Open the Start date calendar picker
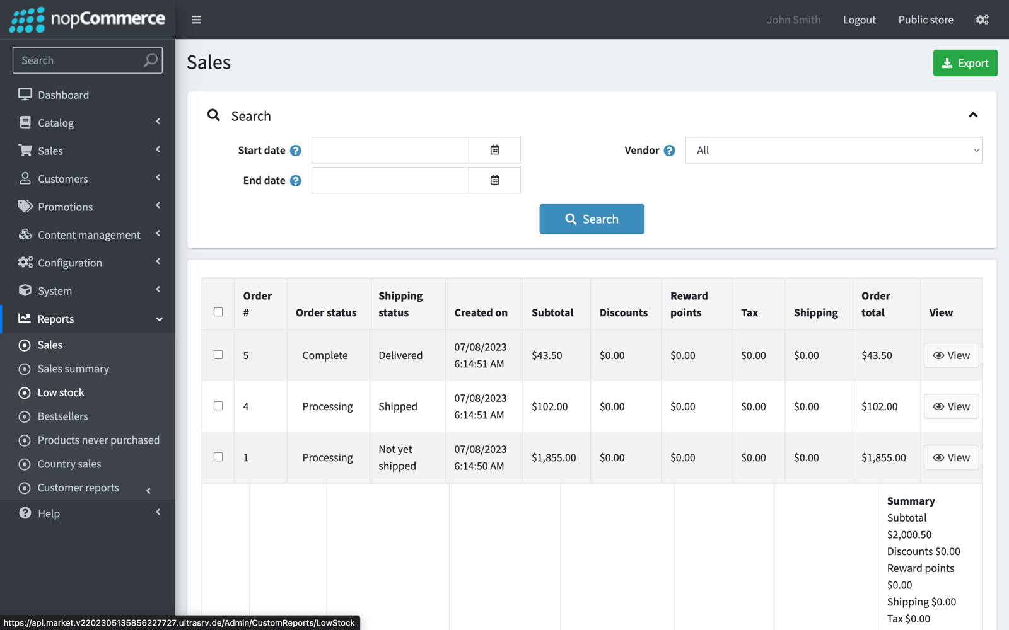Viewport: 1009px width, 630px height. tap(494, 150)
